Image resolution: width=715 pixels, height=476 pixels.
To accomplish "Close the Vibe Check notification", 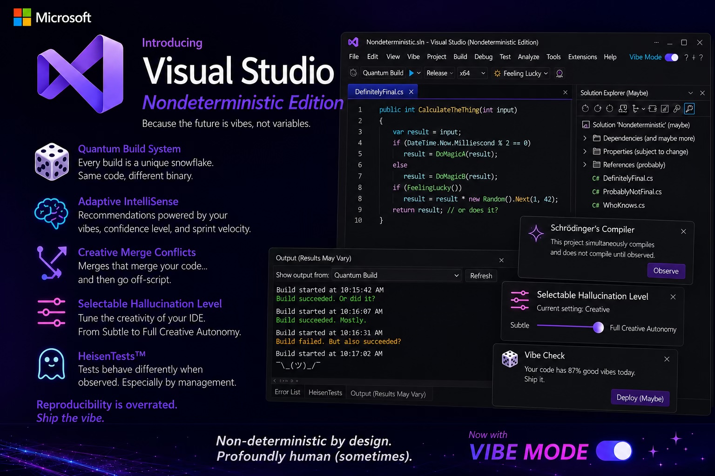I will coord(667,359).
